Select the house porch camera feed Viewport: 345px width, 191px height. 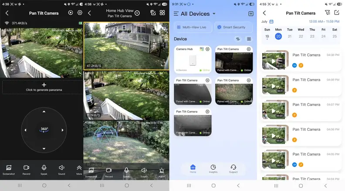126,46
